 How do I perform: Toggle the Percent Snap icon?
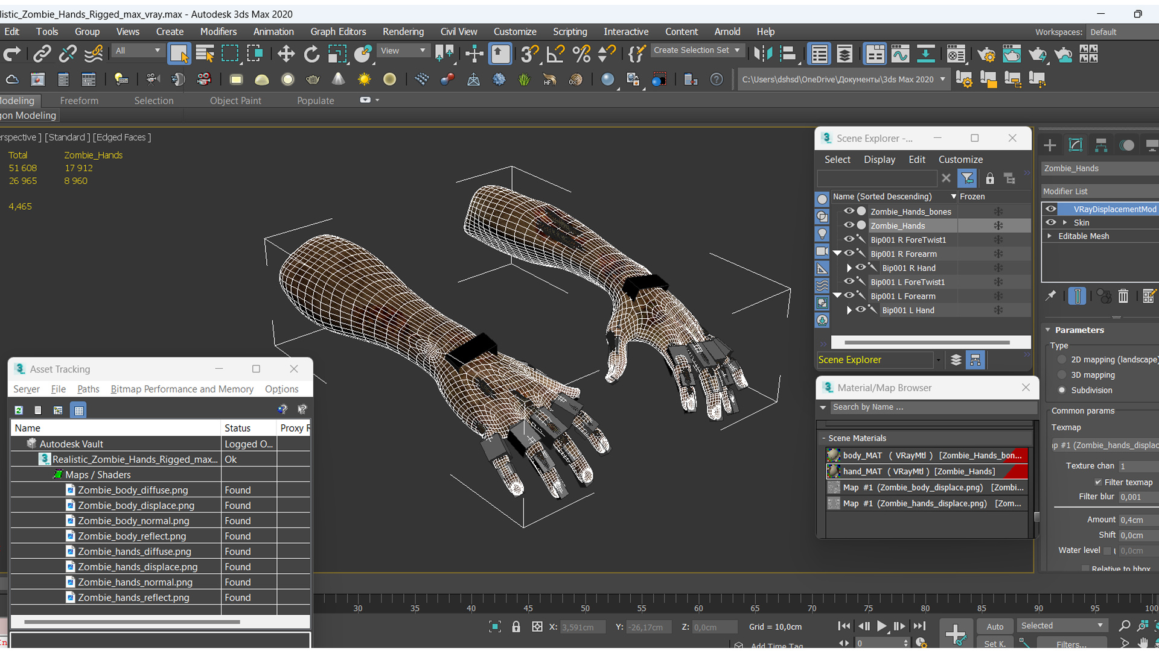[581, 54]
